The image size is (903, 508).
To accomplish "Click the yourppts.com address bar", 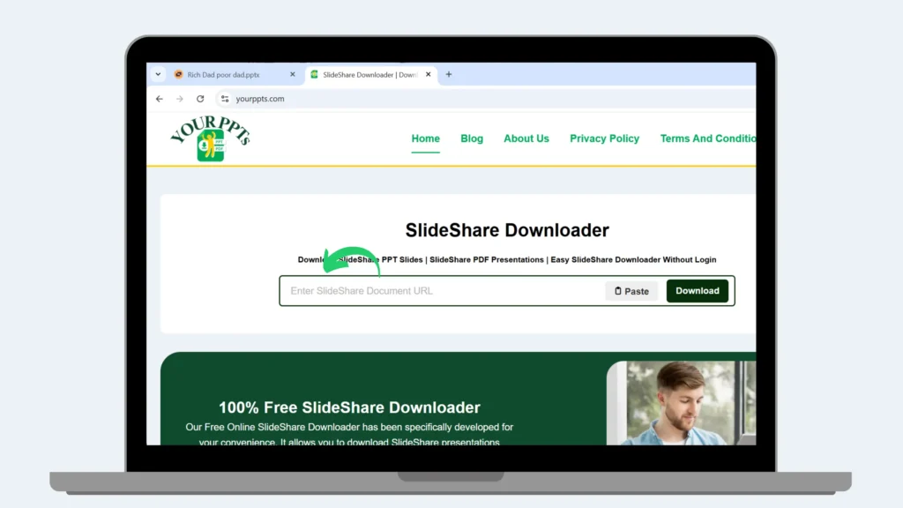I will coord(484,99).
